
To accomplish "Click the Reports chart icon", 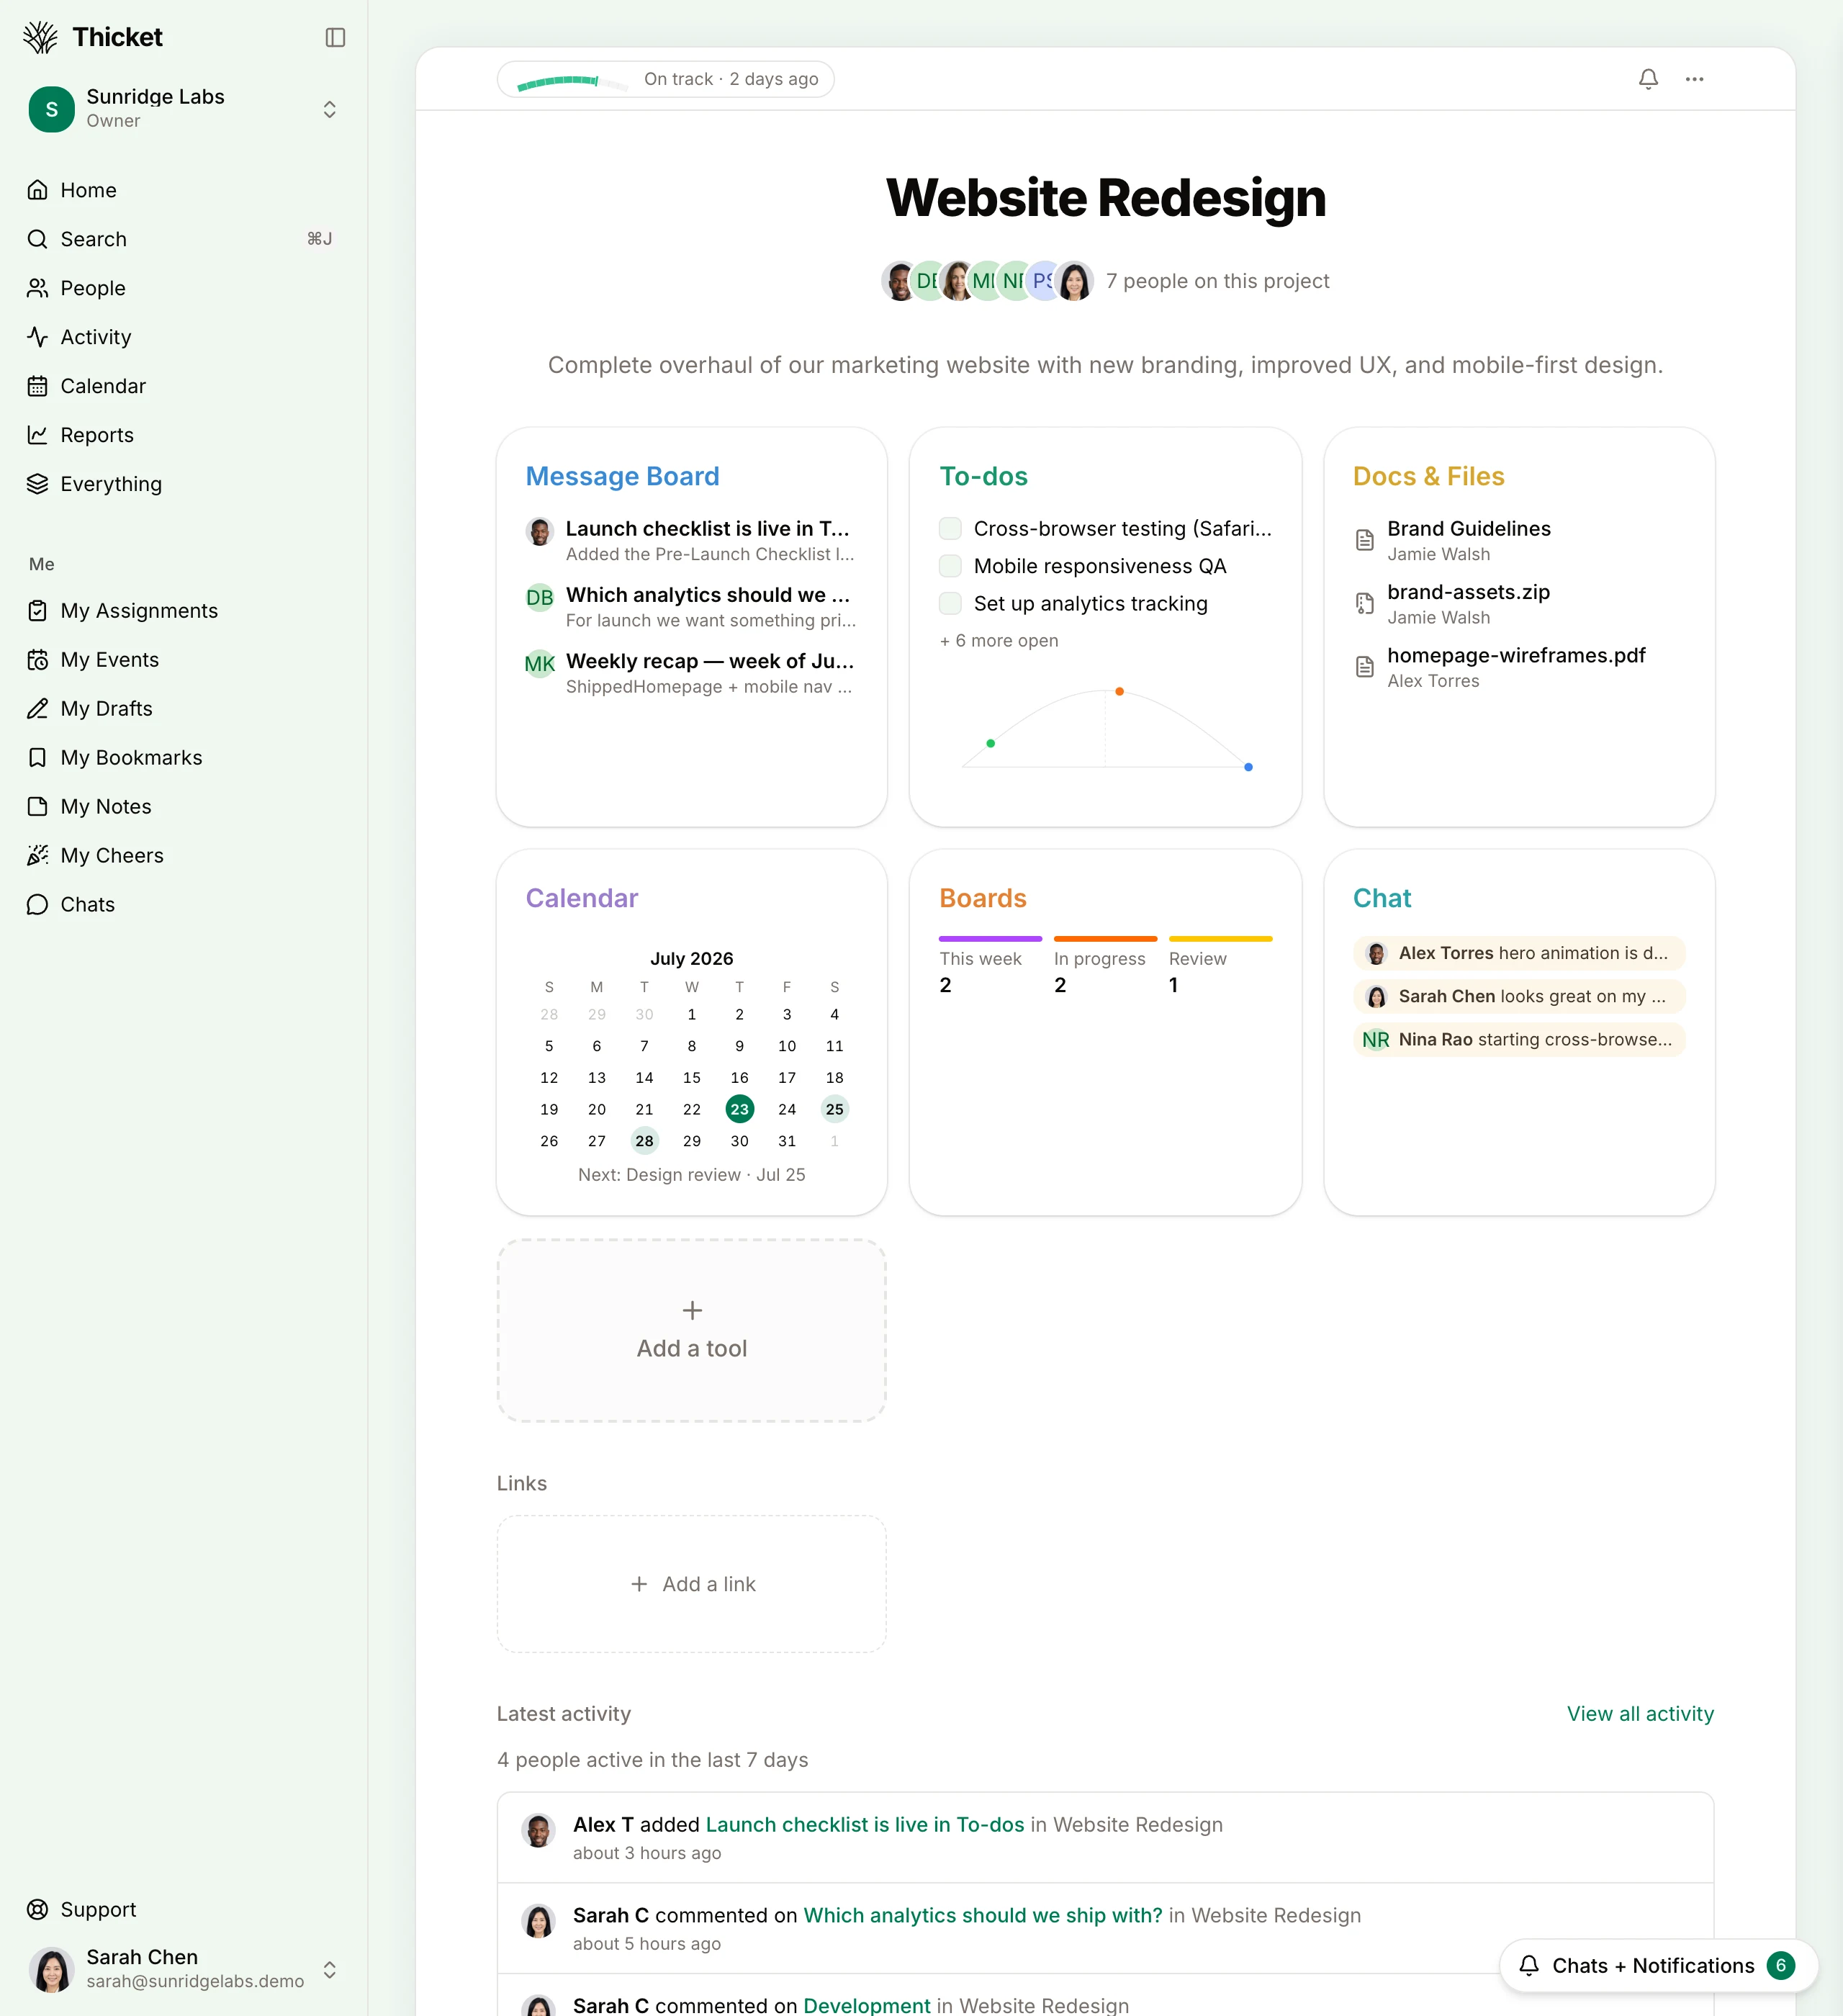I will [38, 435].
